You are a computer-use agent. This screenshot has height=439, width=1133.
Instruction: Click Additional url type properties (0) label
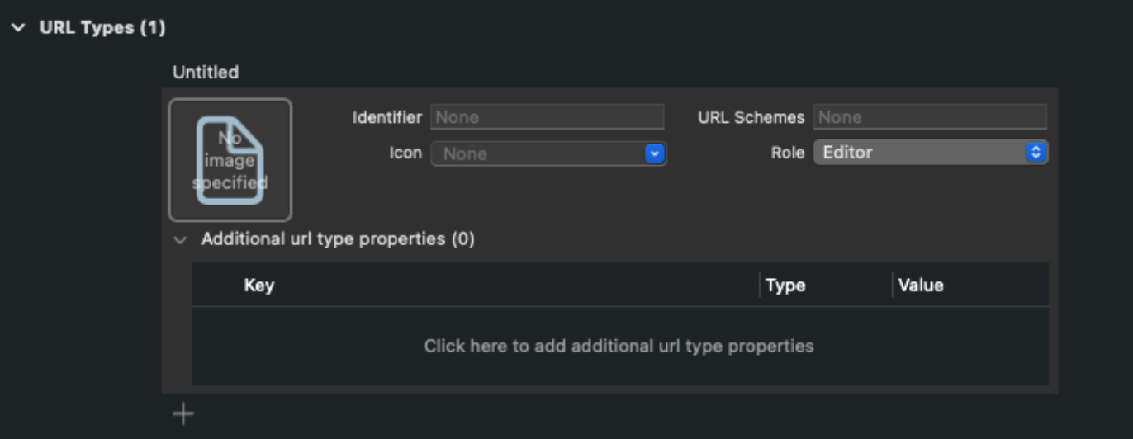click(x=339, y=240)
